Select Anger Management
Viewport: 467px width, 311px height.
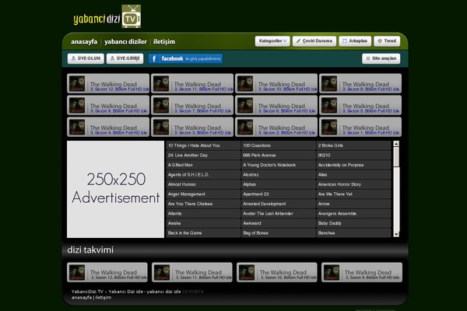tap(203, 194)
